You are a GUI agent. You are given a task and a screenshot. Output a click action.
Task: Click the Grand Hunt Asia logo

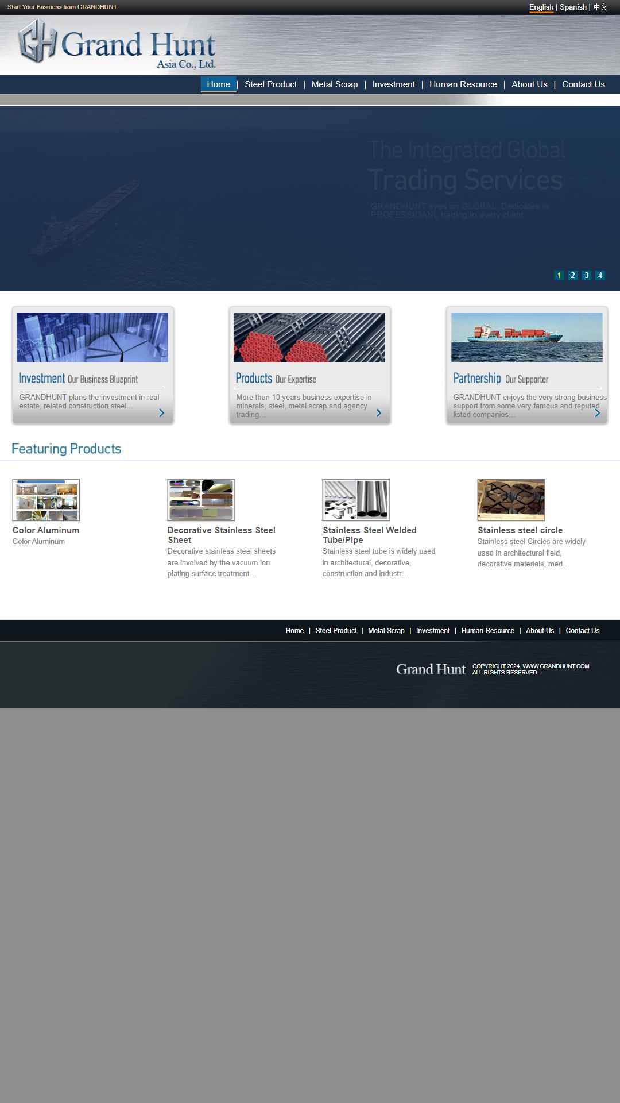pyautogui.click(x=117, y=44)
